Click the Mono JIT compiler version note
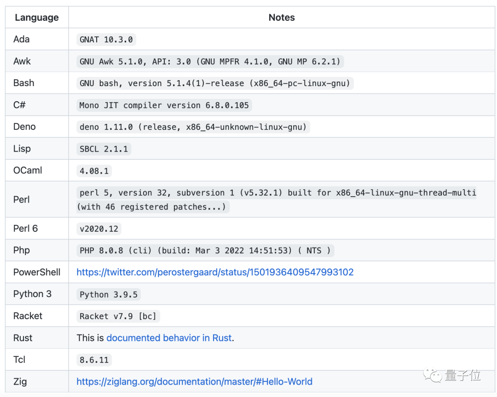Viewport: 497px width, 397px height. point(164,105)
